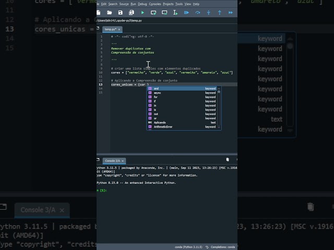This screenshot has width=334, height=250.
Task: Click conda (Python 3.11.5) status bar entry
Action: click(188, 247)
